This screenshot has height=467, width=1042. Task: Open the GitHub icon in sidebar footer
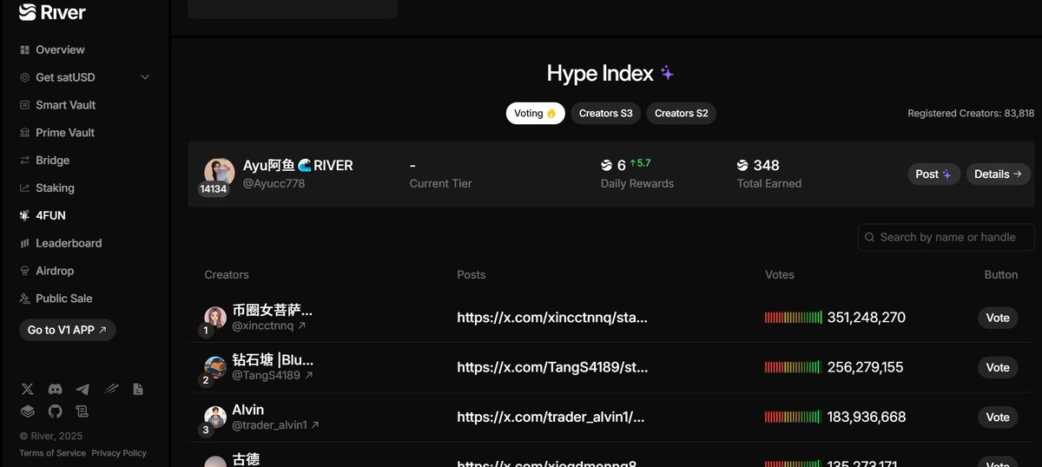click(55, 411)
